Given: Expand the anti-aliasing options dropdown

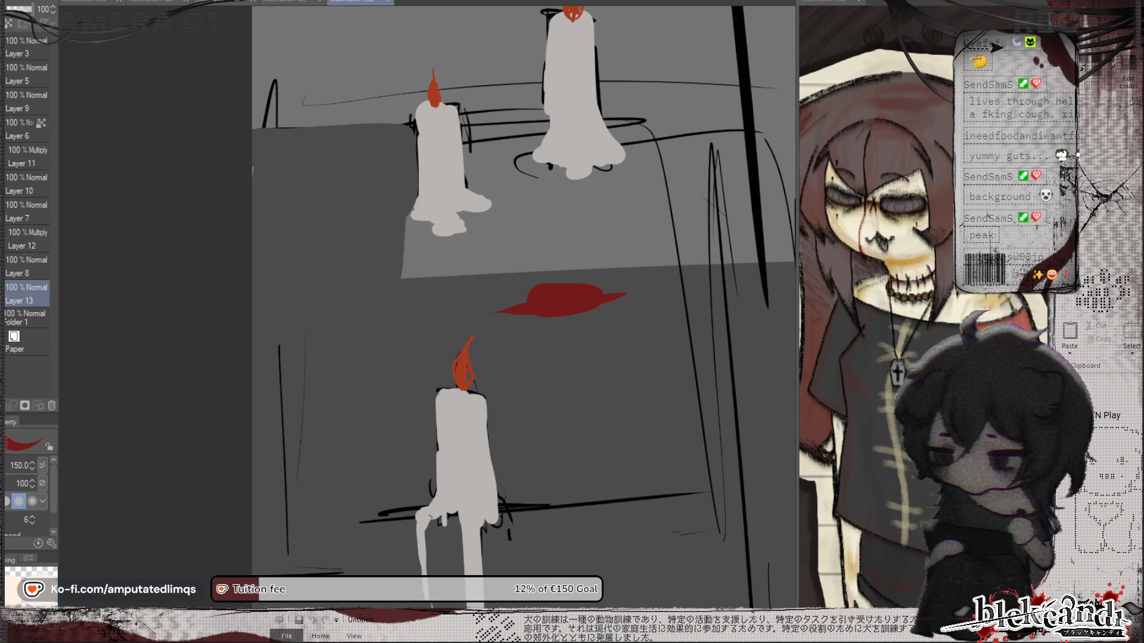Looking at the screenshot, I should point(43,501).
